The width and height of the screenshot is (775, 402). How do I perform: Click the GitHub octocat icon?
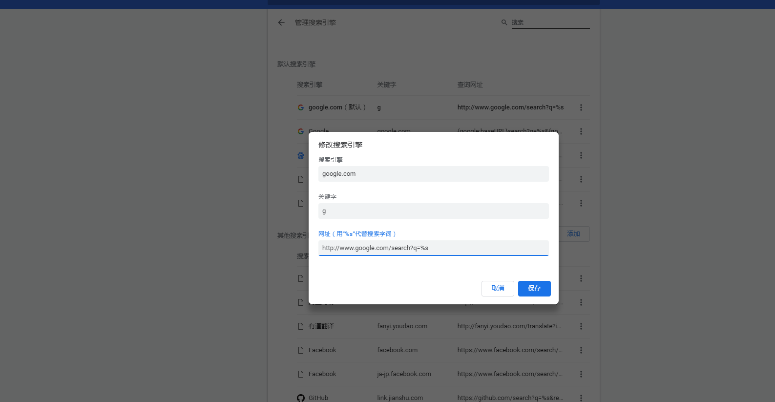pos(301,398)
